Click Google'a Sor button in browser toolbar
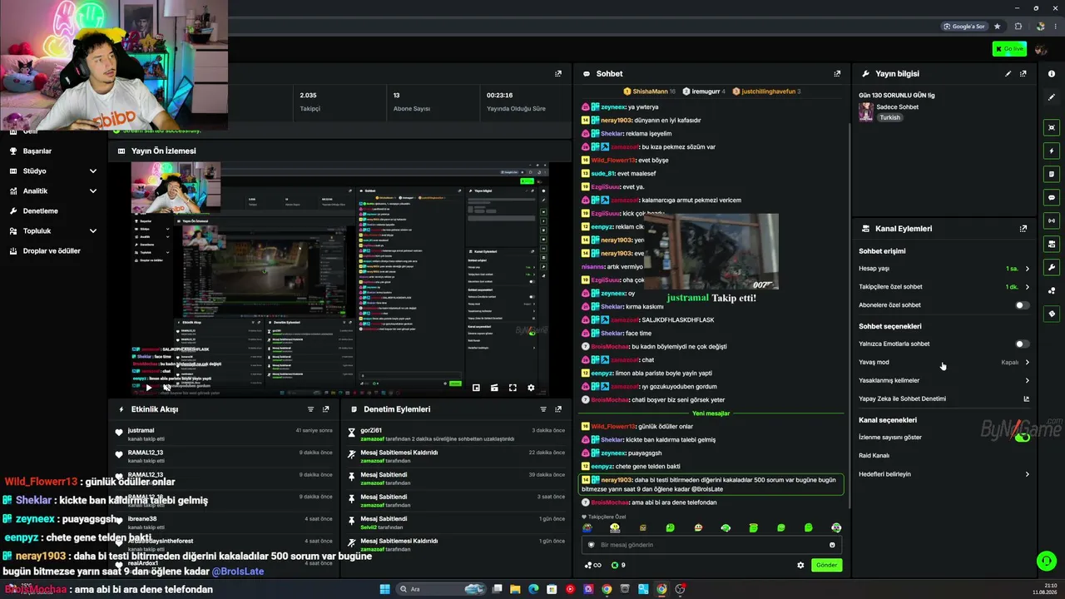 (x=964, y=27)
